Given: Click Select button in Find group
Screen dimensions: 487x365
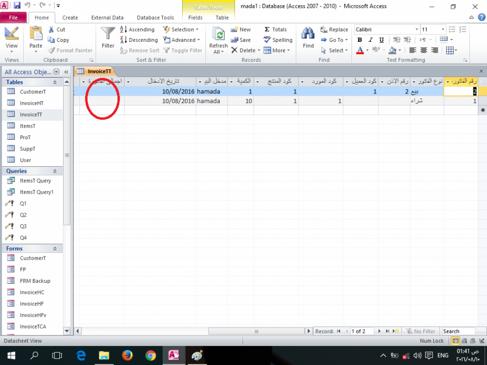Looking at the screenshot, I should (334, 50).
